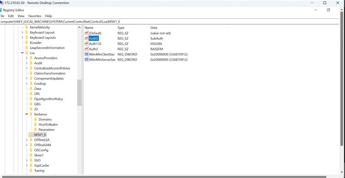Expand the AccessProviders key
This screenshot has width=345, height=178.
tap(27, 58)
